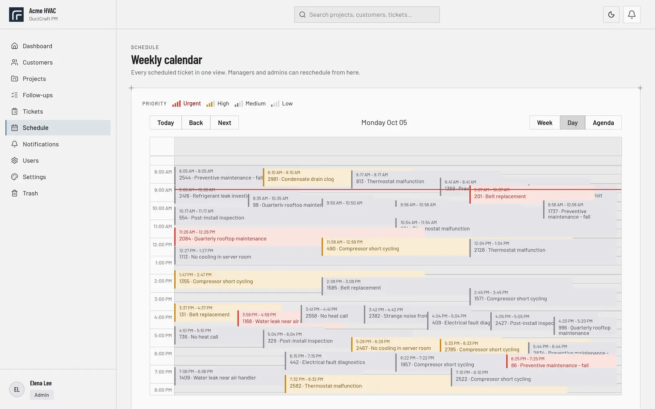Open Elena Lee's user profile avatar

pyautogui.click(x=17, y=389)
